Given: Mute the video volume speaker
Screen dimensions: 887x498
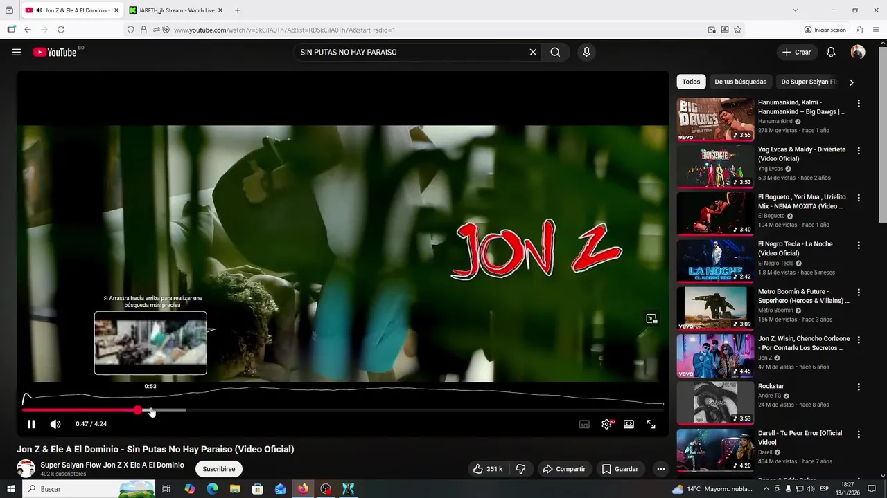Looking at the screenshot, I should [x=55, y=424].
